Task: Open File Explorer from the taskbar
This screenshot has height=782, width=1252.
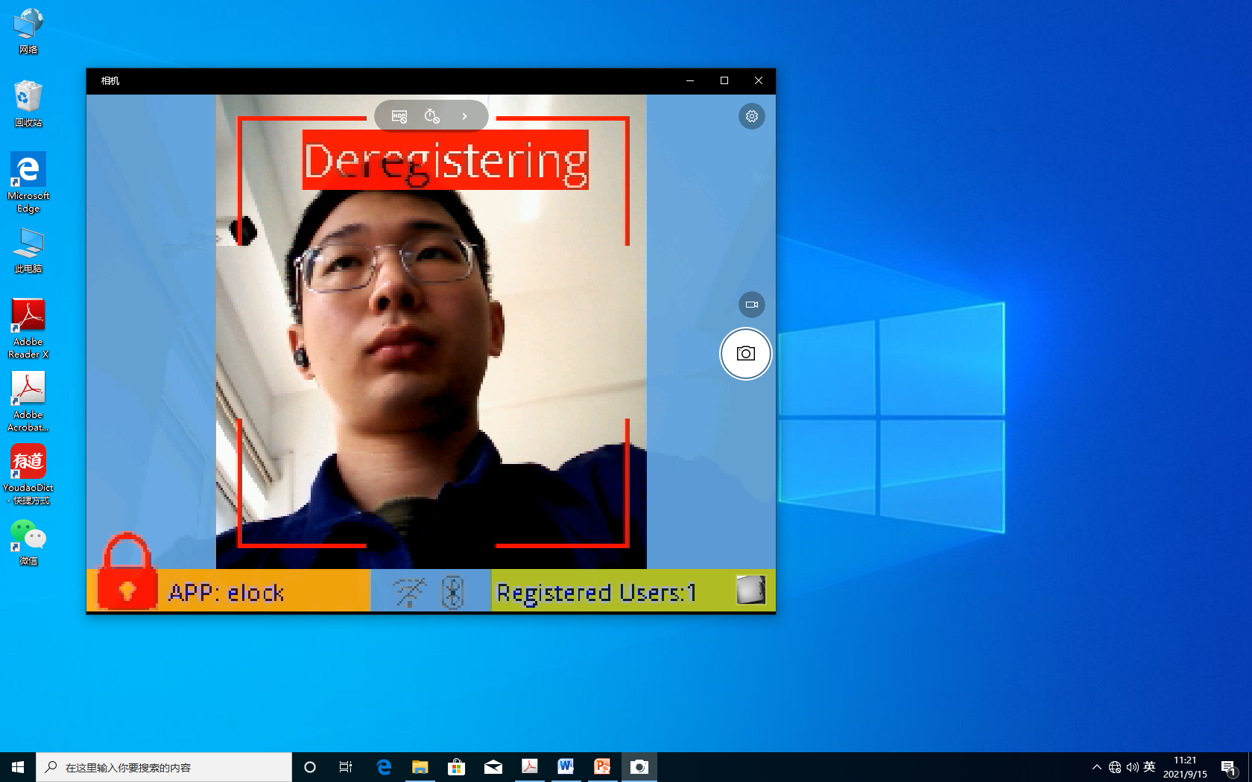Action: 420,767
